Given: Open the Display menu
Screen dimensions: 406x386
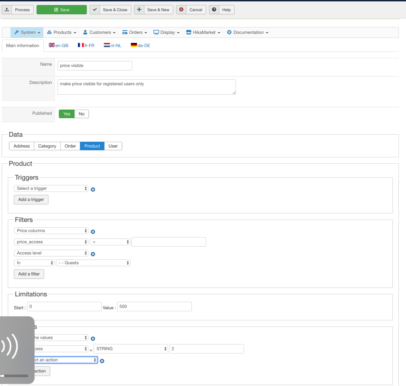Looking at the screenshot, I should click(166, 32).
